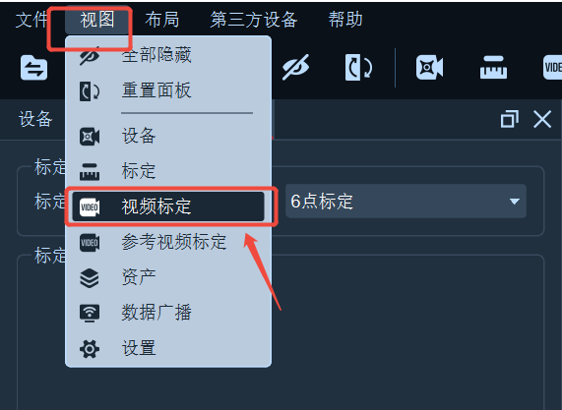Open the 布局 menu
This screenshot has height=410, width=562.
[162, 20]
